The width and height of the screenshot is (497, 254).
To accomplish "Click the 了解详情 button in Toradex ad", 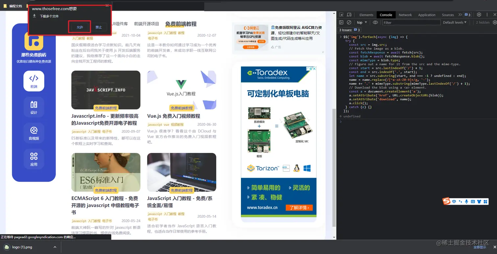I will [299, 207].
